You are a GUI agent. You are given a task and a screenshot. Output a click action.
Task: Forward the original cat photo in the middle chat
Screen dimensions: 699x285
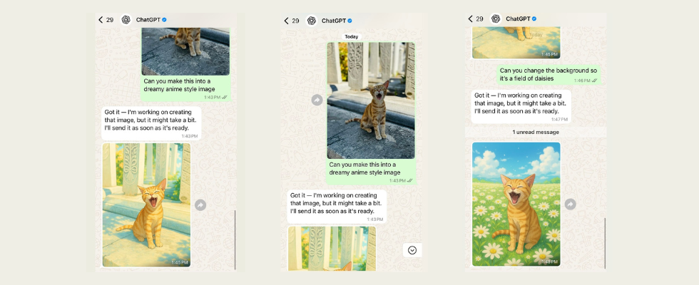pyautogui.click(x=317, y=100)
